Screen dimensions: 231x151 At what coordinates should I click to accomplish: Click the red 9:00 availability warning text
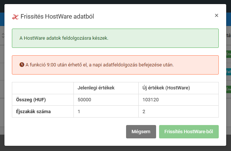point(99,65)
